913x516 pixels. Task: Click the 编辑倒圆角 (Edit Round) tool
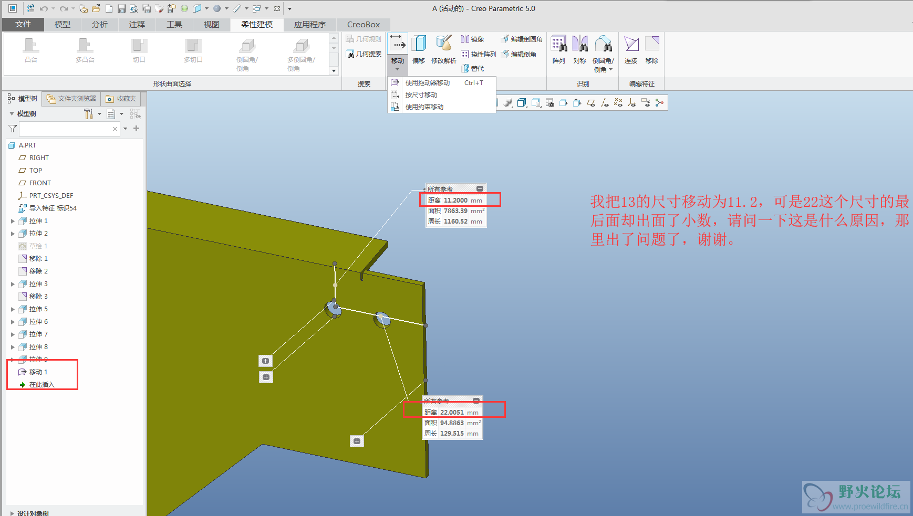click(x=522, y=39)
